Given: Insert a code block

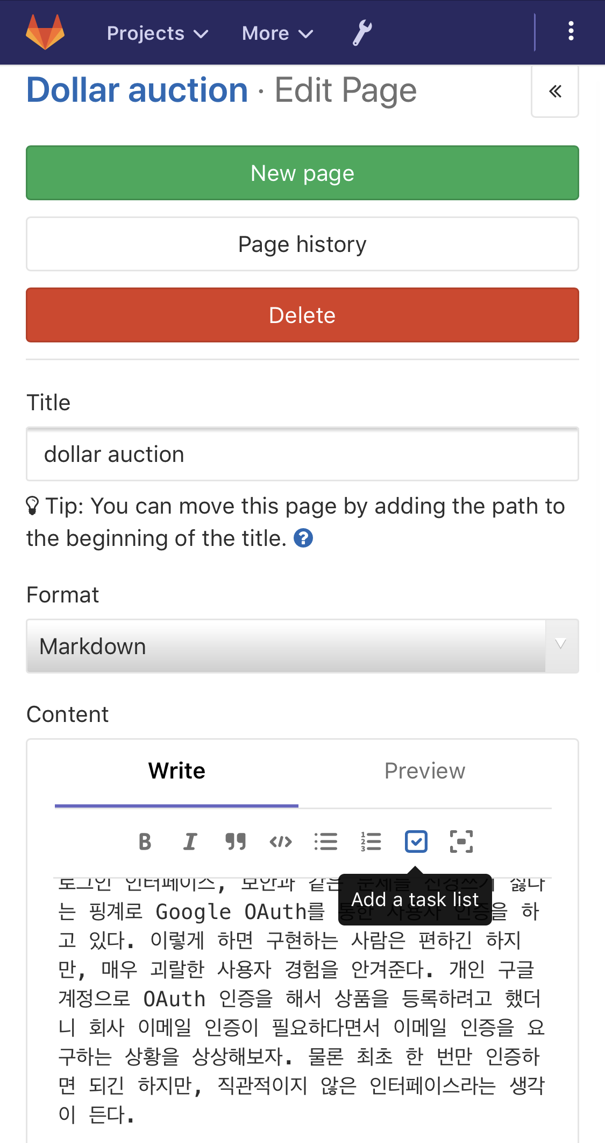Looking at the screenshot, I should pos(281,841).
